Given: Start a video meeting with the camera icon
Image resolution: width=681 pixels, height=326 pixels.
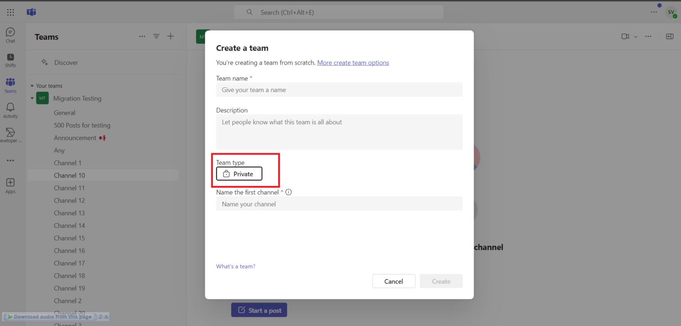Looking at the screenshot, I should click(625, 36).
